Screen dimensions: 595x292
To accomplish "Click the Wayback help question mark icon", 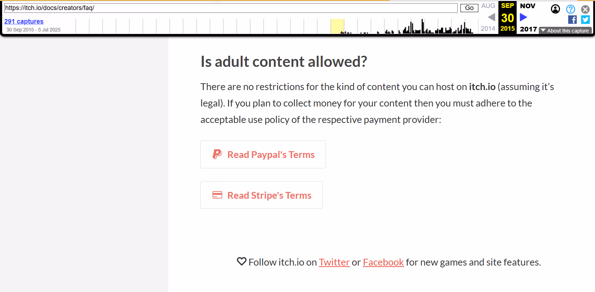I will click(x=571, y=9).
